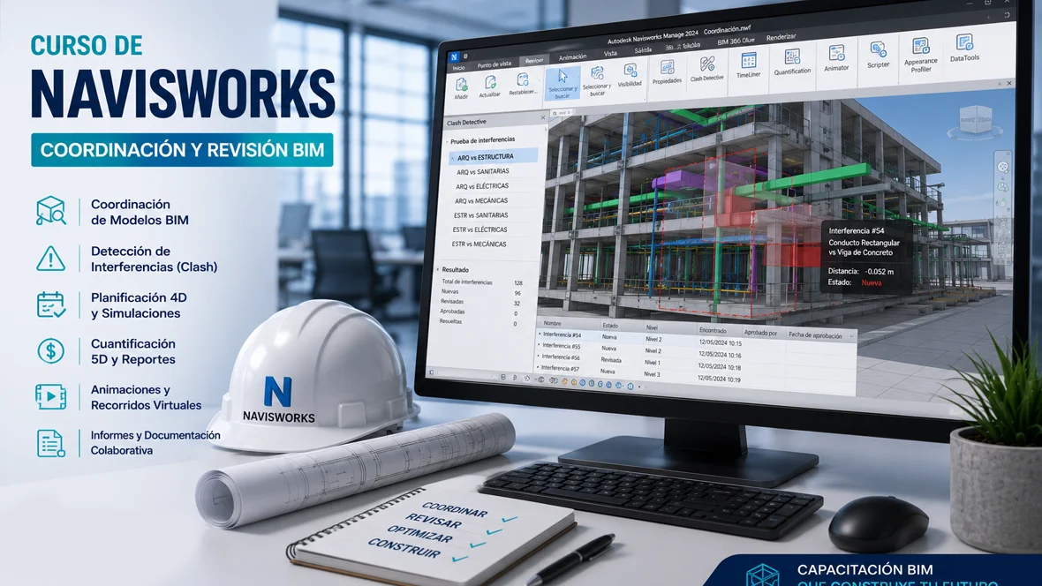Click the red Nueva status in tooltip
The width and height of the screenshot is (1042, 586).
point(872,282)
